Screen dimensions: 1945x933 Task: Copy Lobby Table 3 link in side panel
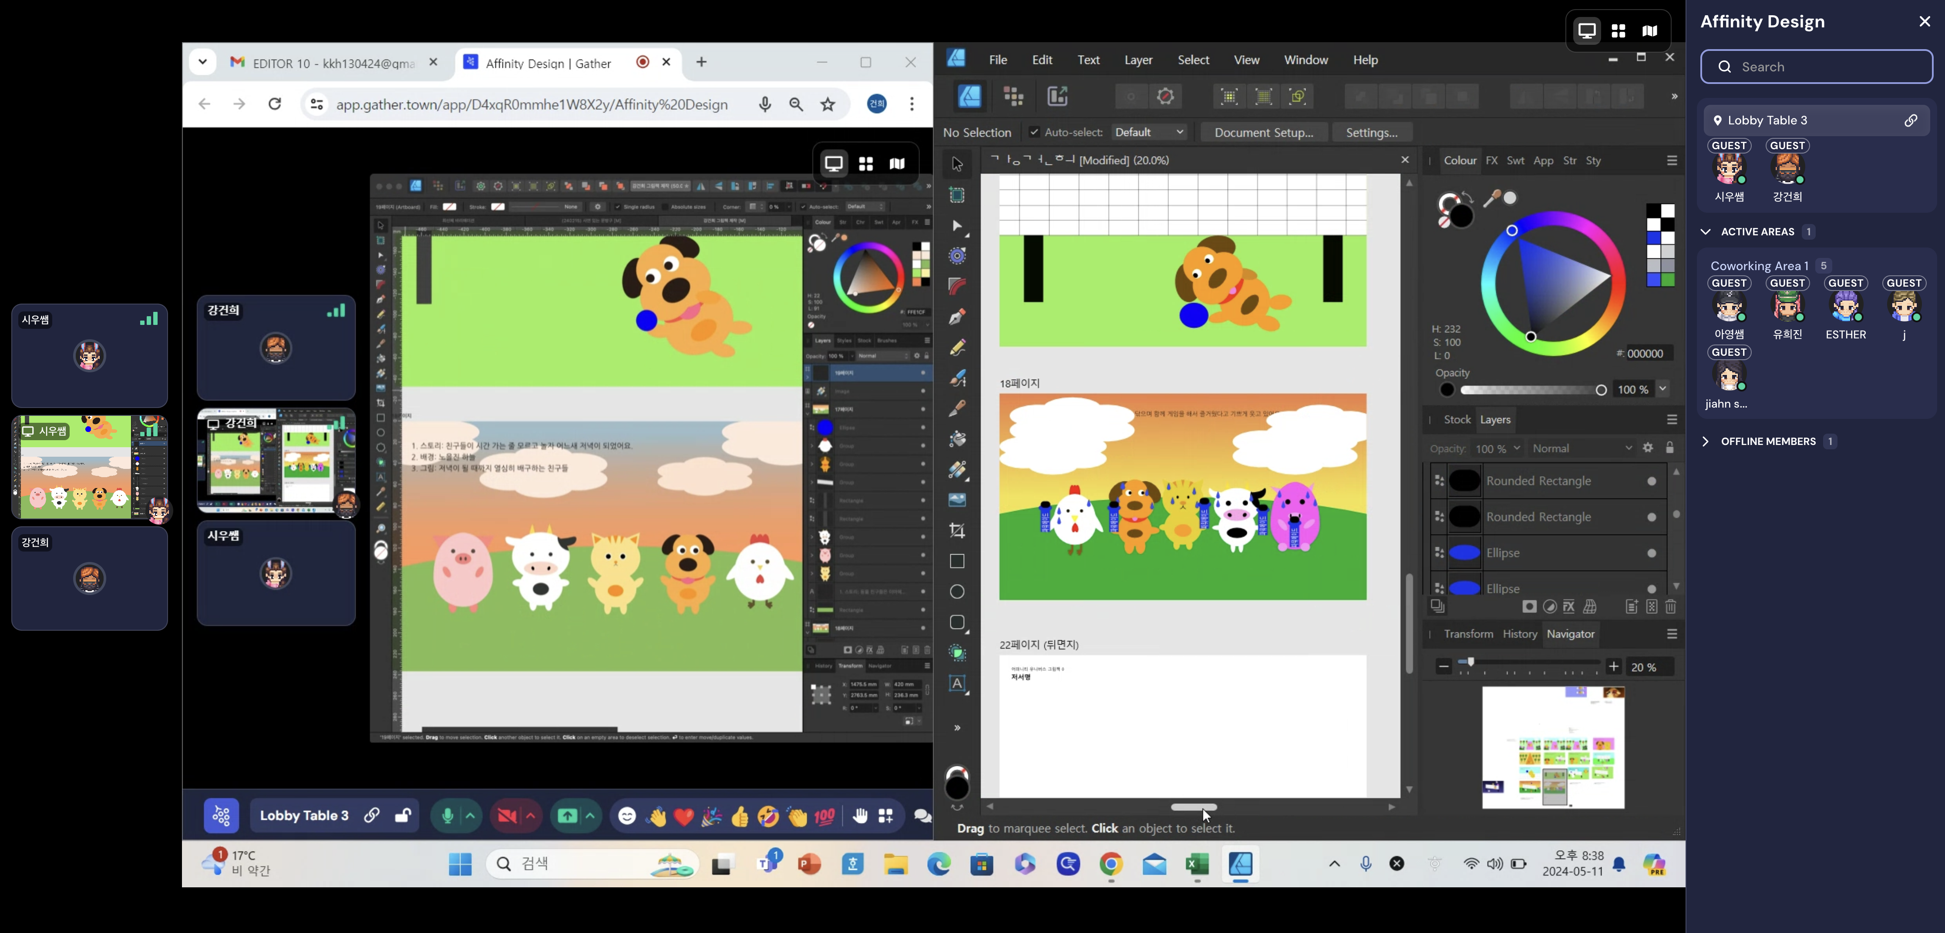point(1910,120)
